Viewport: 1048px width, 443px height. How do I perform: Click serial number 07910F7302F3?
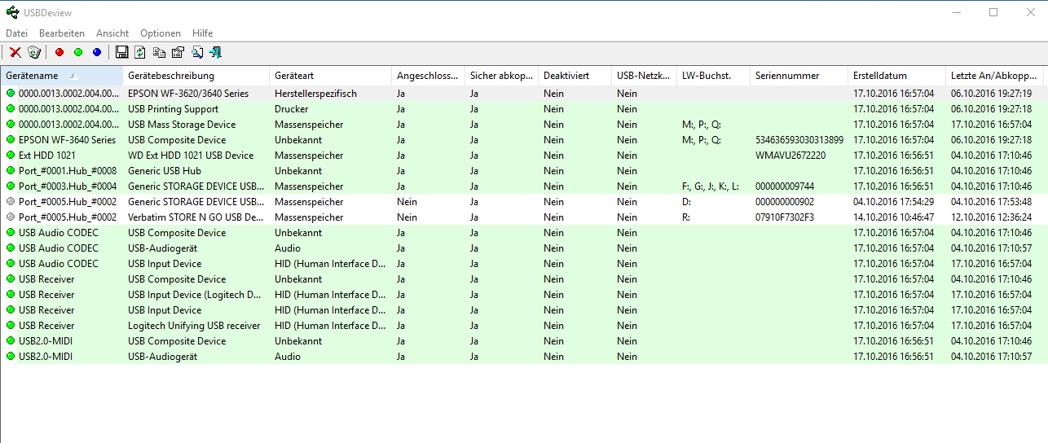(x=785, y=217)
